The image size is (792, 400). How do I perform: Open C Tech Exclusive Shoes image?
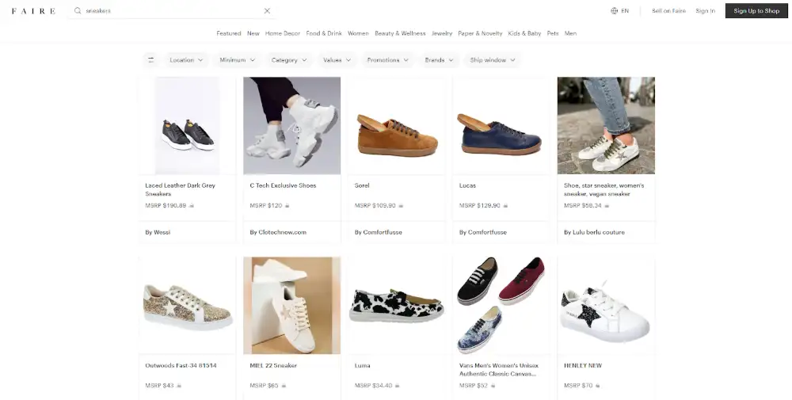(292, 125)
